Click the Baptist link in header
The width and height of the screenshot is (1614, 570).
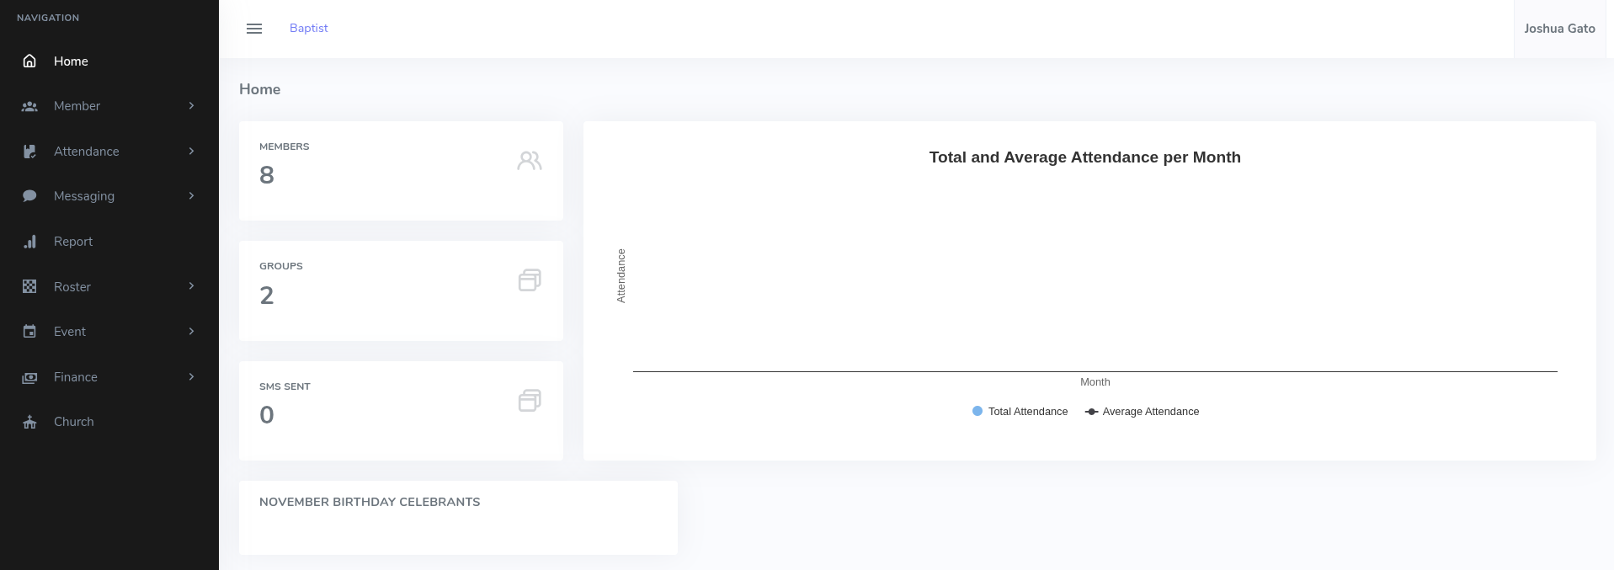pos(309,29)
